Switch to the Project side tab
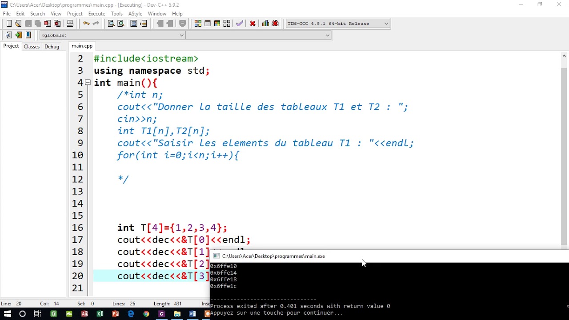The height and width of the screenshot is (320, 569). [11, 46]
